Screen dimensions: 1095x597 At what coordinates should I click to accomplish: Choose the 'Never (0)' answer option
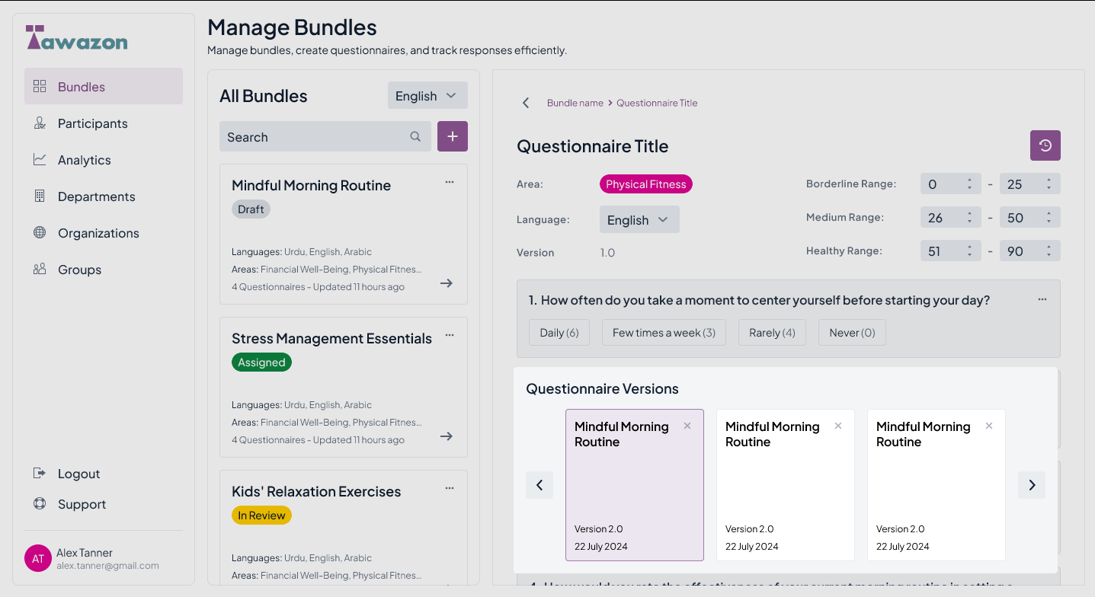[851, 333]
